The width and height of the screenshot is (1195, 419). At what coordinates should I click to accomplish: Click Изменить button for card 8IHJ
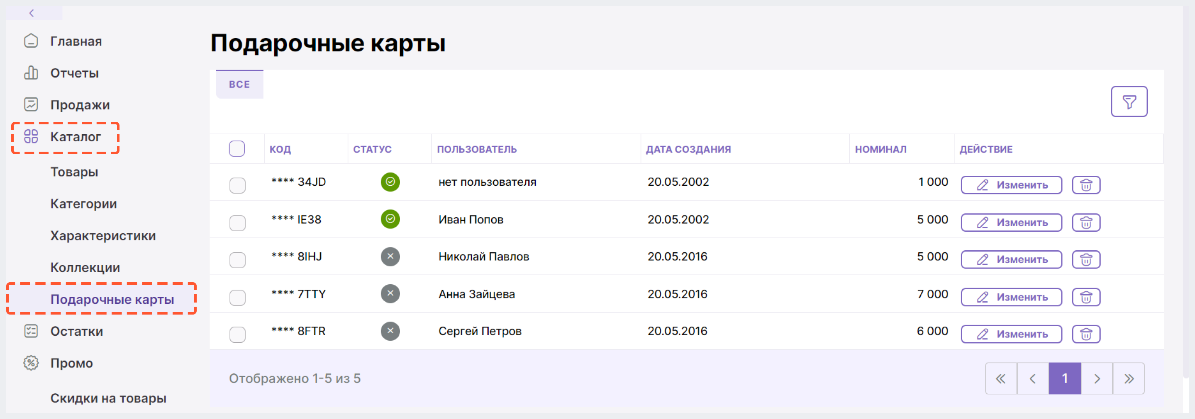1011,259
